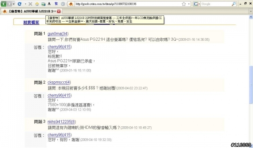Click the text '目前無庫存'
The image size is (253, 148).
point(58,66)
